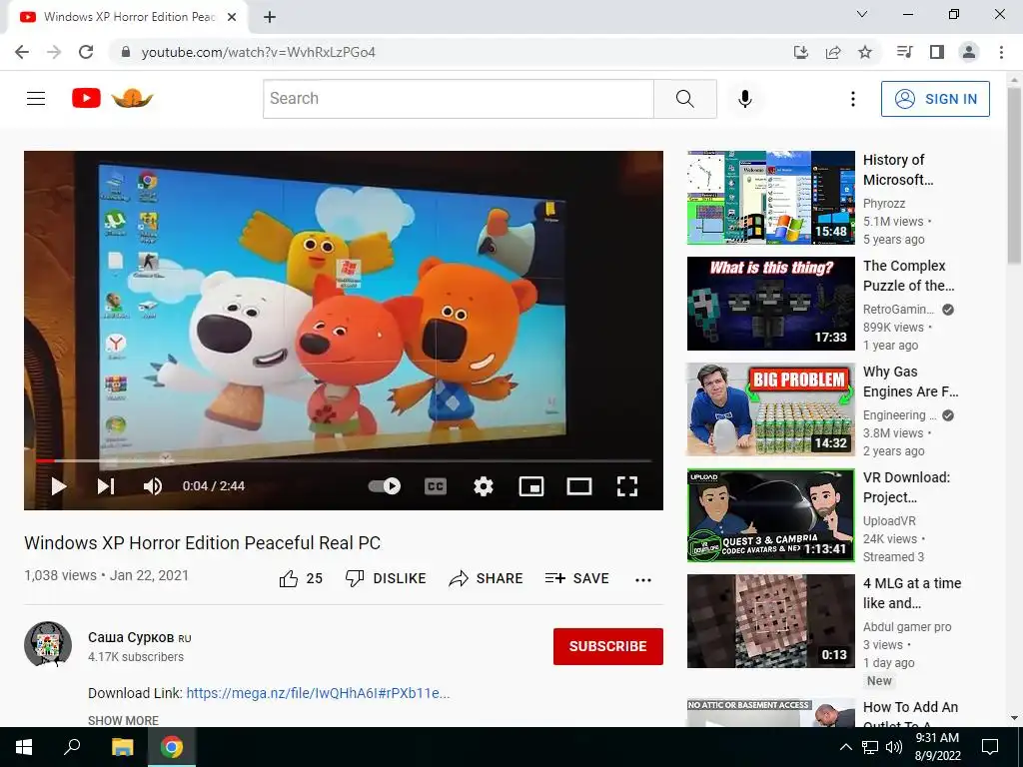Screen dimensions: 1023x767
Task: Click the address bar URL
Action: (x=259, y=52)
